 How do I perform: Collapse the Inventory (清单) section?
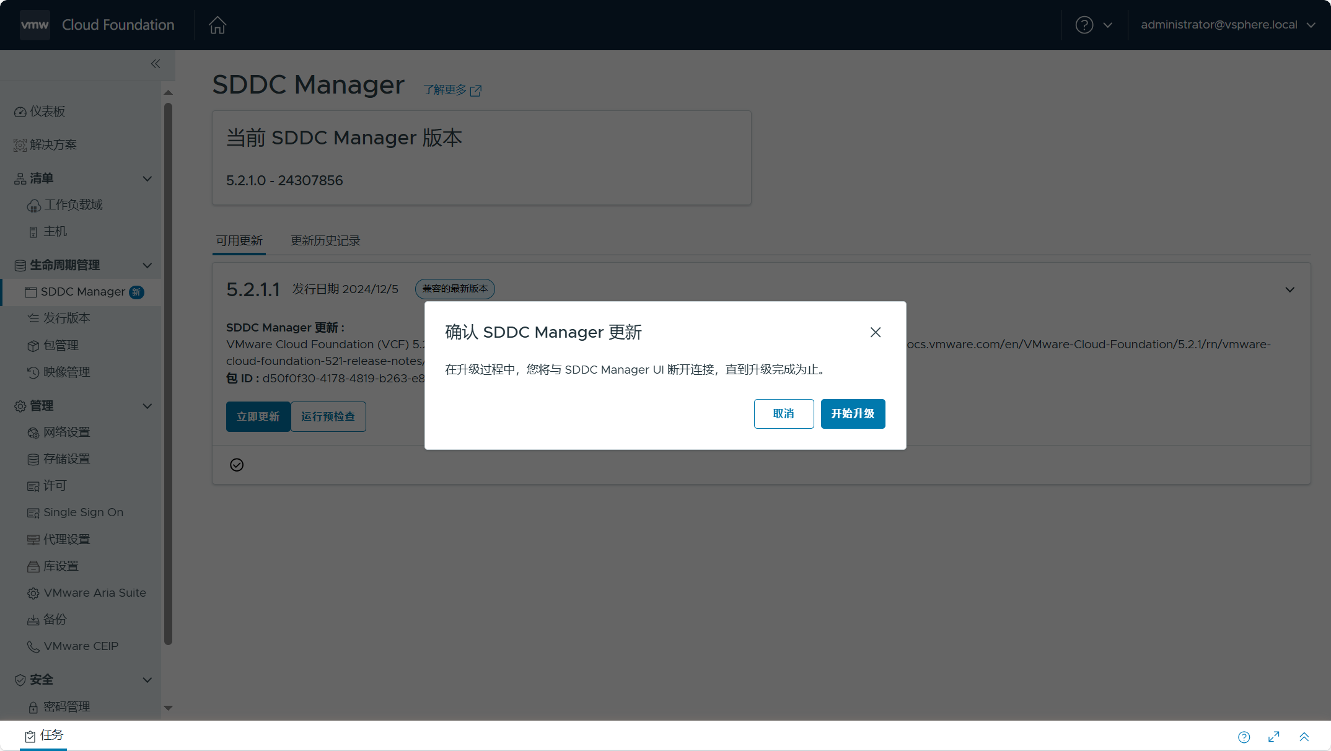pyautogui.click(x=147, y=179)
